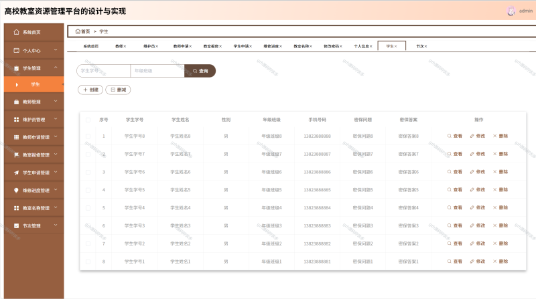The width and height of the screenshot is (536, 299).
Task: Click the 查询 search button
Action: pyautogui.click(x=200, y=71)
